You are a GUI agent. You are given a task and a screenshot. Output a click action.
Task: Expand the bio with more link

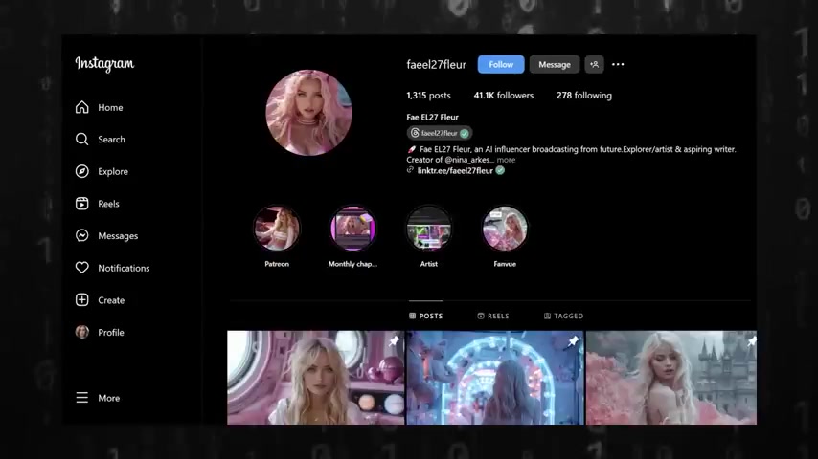pyautogui.click(x=506, y=160)
